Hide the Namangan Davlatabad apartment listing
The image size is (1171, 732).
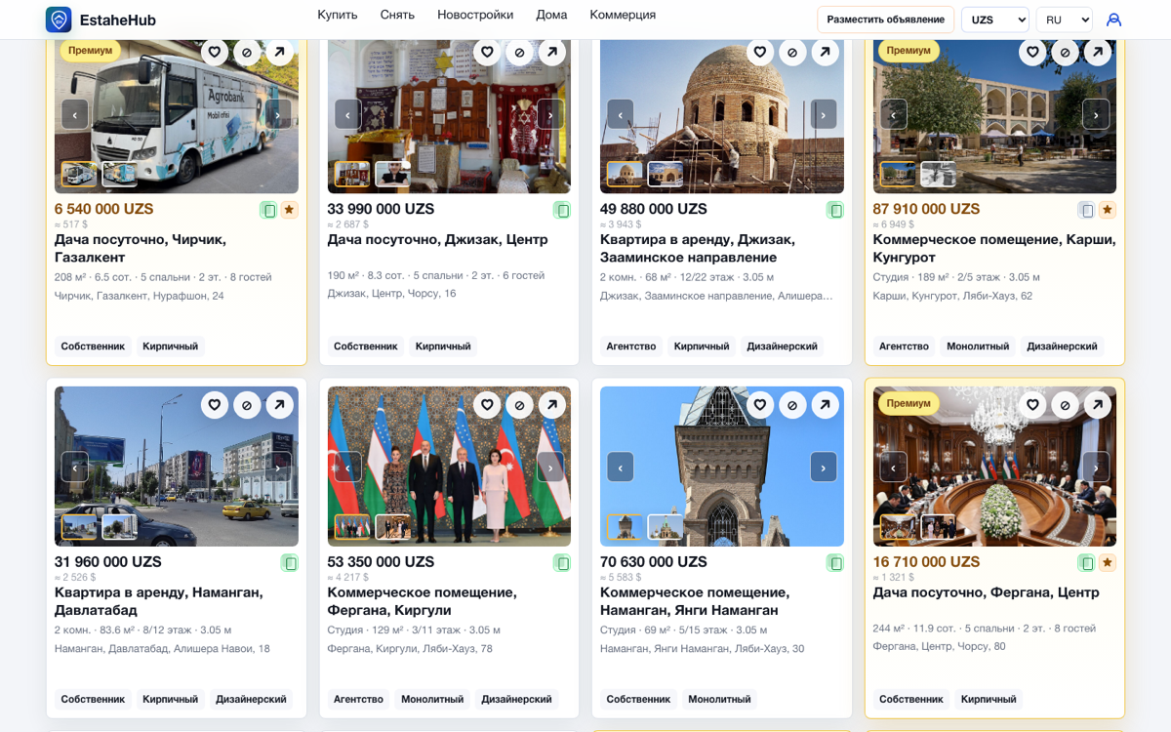click(247, 404)
